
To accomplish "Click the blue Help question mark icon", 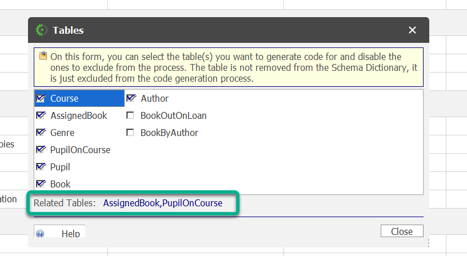I will [40, 234].
